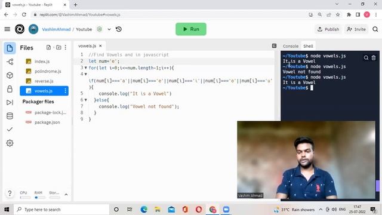Viewport: 382px width, 215px height.
Task: Open the Debugger sidebar icon
Action: point(10,102)
